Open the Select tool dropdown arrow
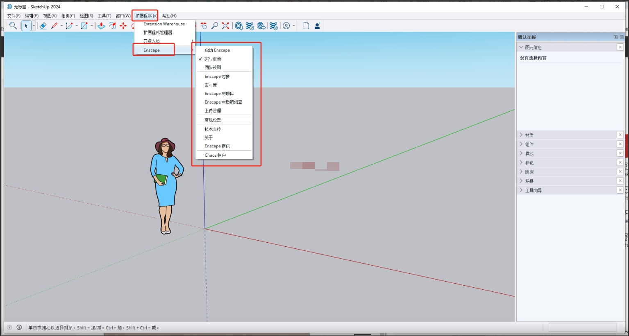The height and width of the screenshot is (336, 629). point(34,26)
